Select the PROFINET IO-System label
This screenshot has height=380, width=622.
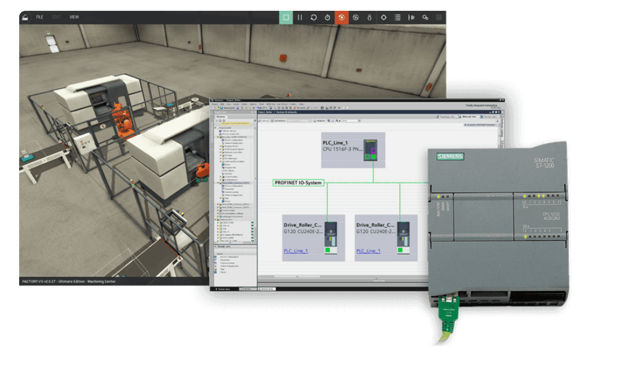[x=298, y=183]
